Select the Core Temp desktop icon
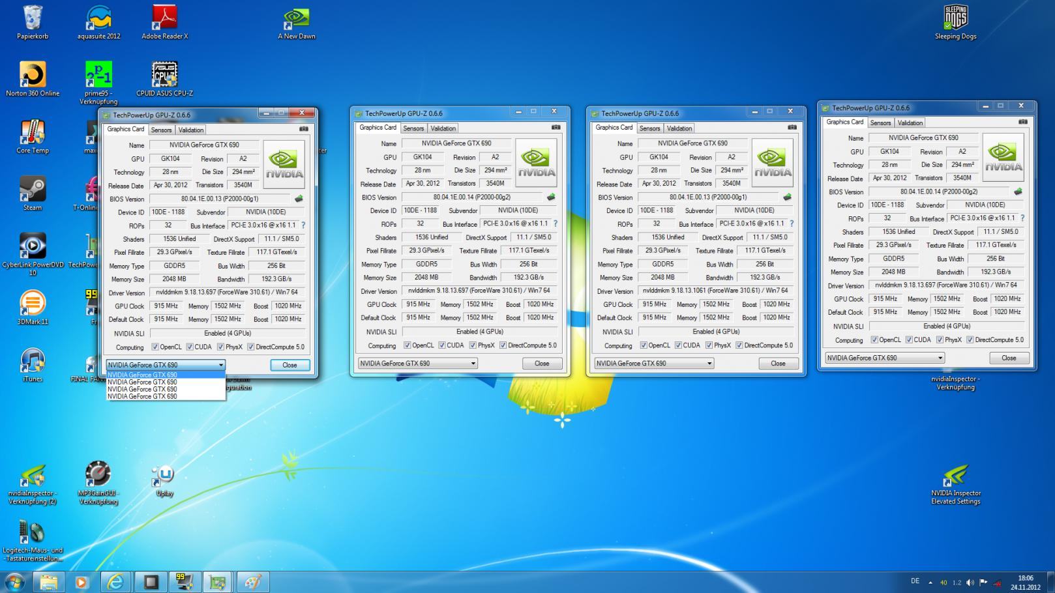1055x593 pixels. (x=33, y=136)
